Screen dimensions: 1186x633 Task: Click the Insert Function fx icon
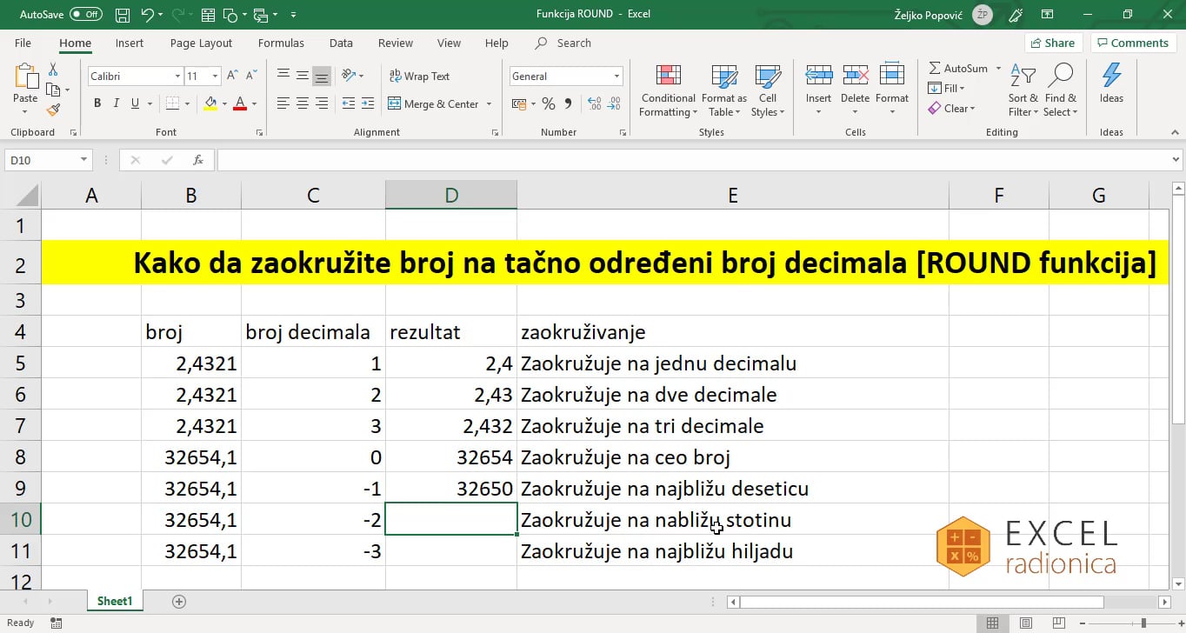(x=198, y=160)
